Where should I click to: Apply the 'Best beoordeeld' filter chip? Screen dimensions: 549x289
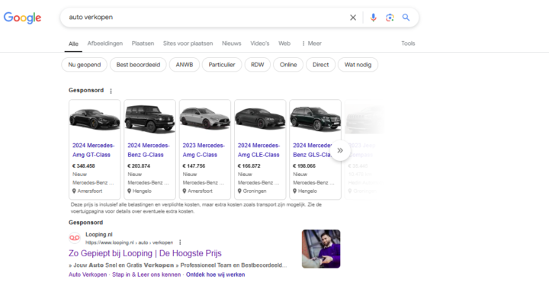tap(138, 65)
